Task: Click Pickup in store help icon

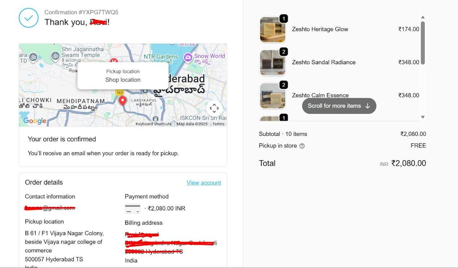Action: point(302,146)
